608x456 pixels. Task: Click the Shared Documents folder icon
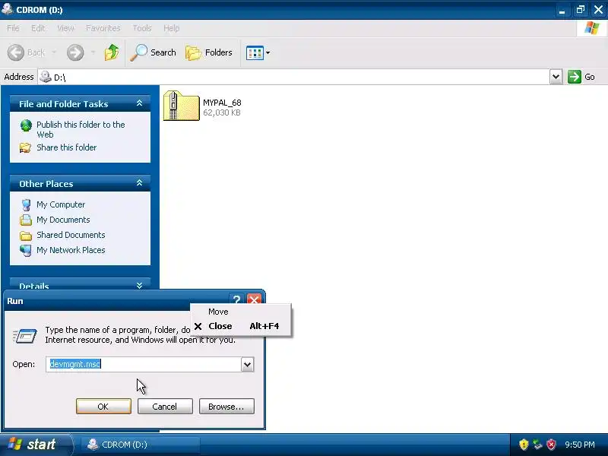coord(26,236)
